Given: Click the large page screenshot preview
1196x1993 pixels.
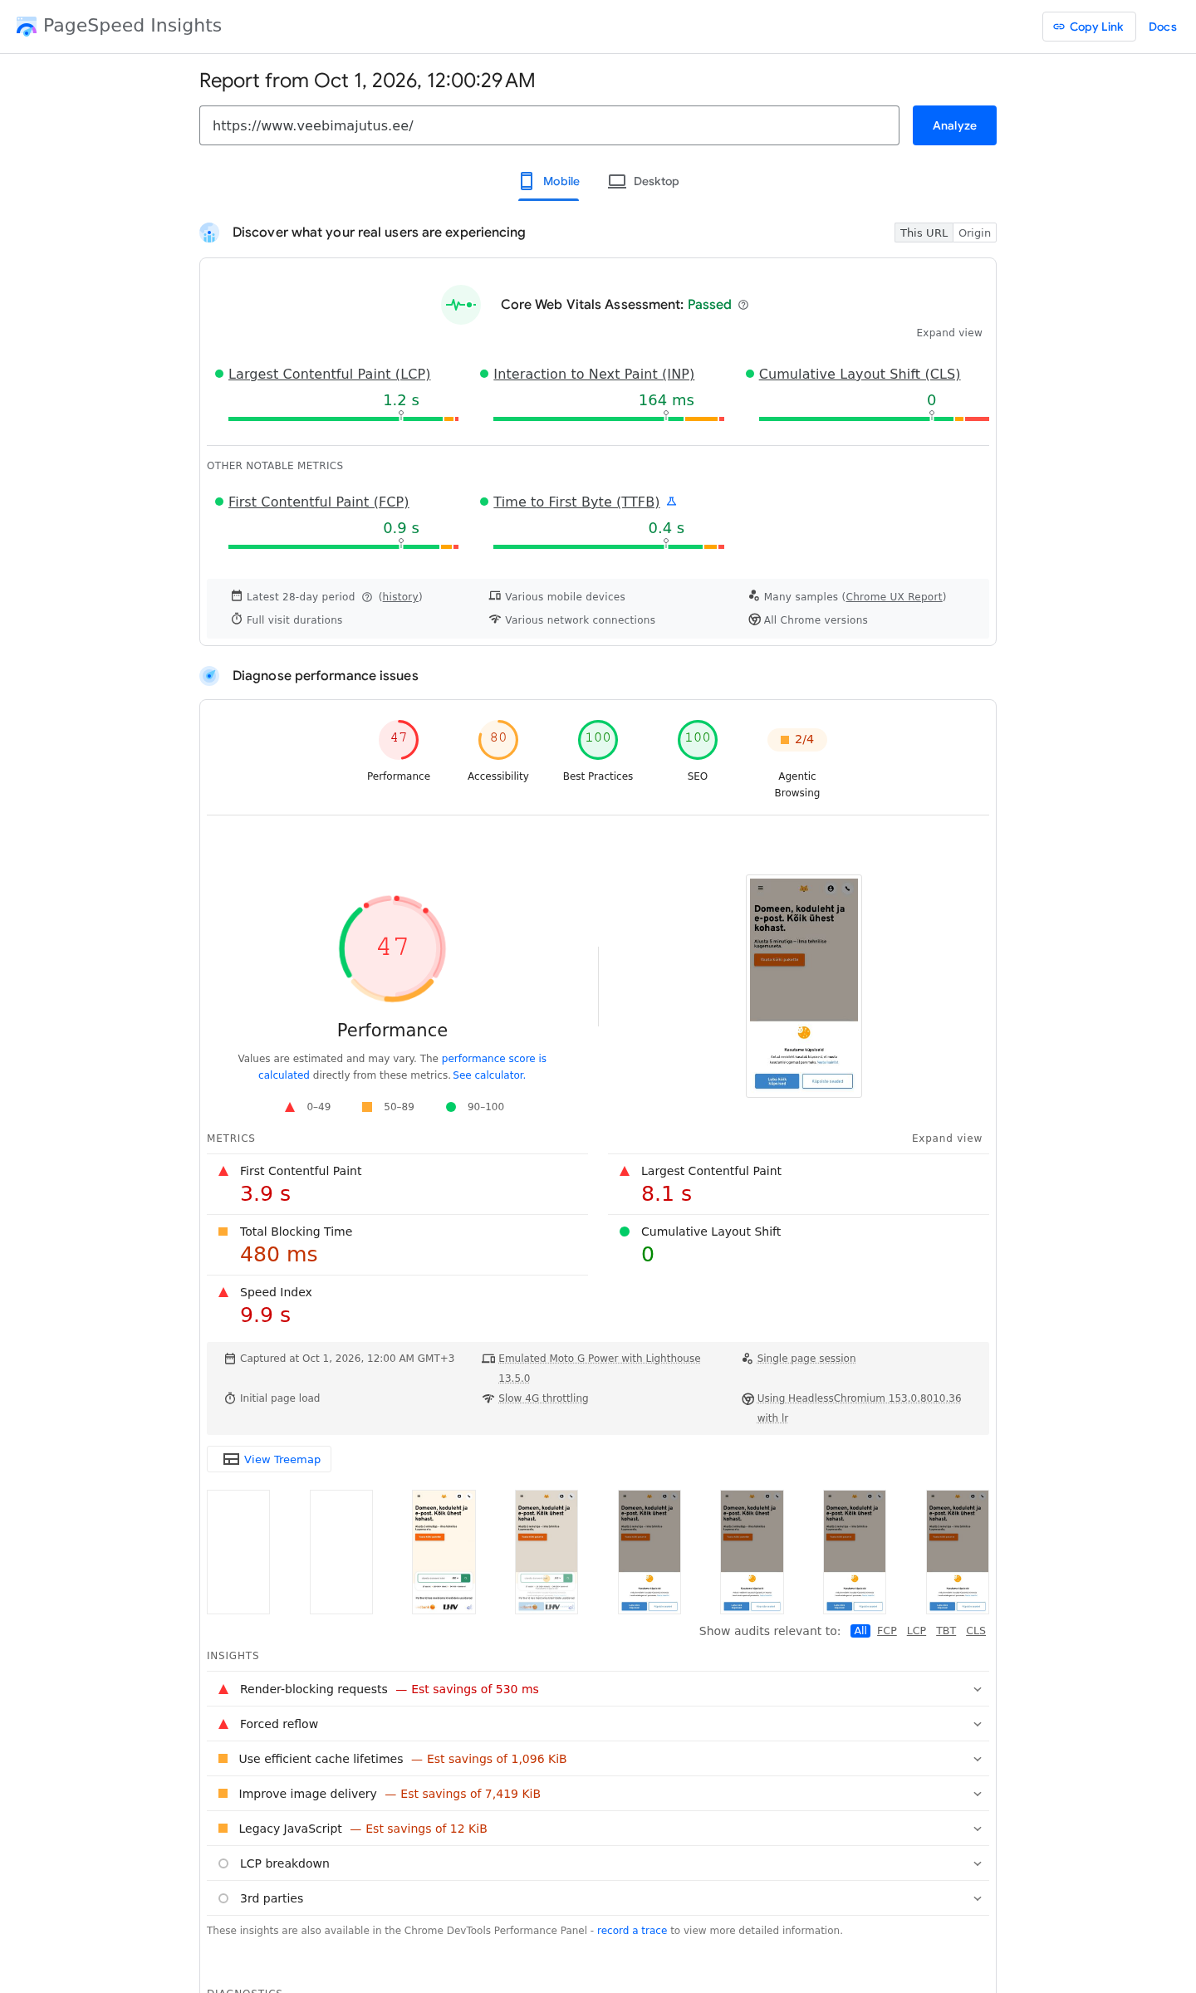Looking at the screenshot, I should 804,986.
